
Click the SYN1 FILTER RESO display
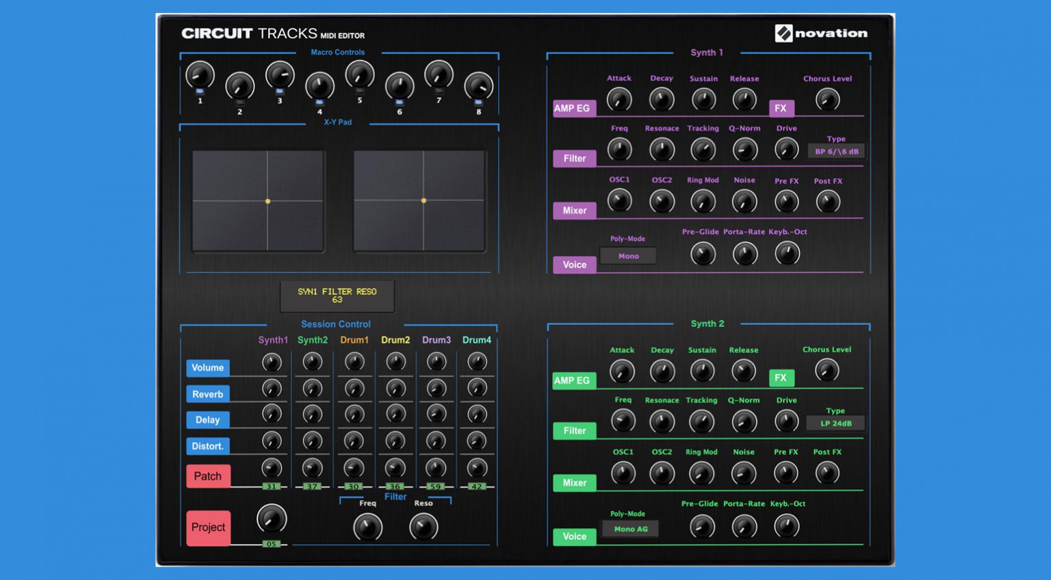tap(337, 295)
